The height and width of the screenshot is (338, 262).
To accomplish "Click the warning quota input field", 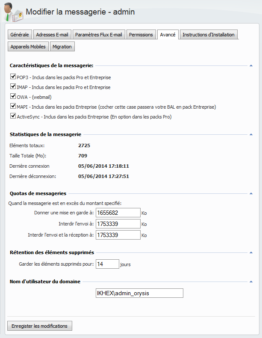I will point(118,213).
